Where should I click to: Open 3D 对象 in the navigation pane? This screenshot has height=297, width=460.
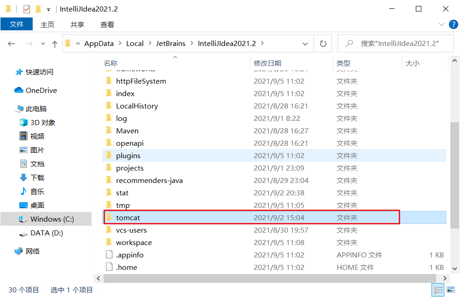pos(37,122)
